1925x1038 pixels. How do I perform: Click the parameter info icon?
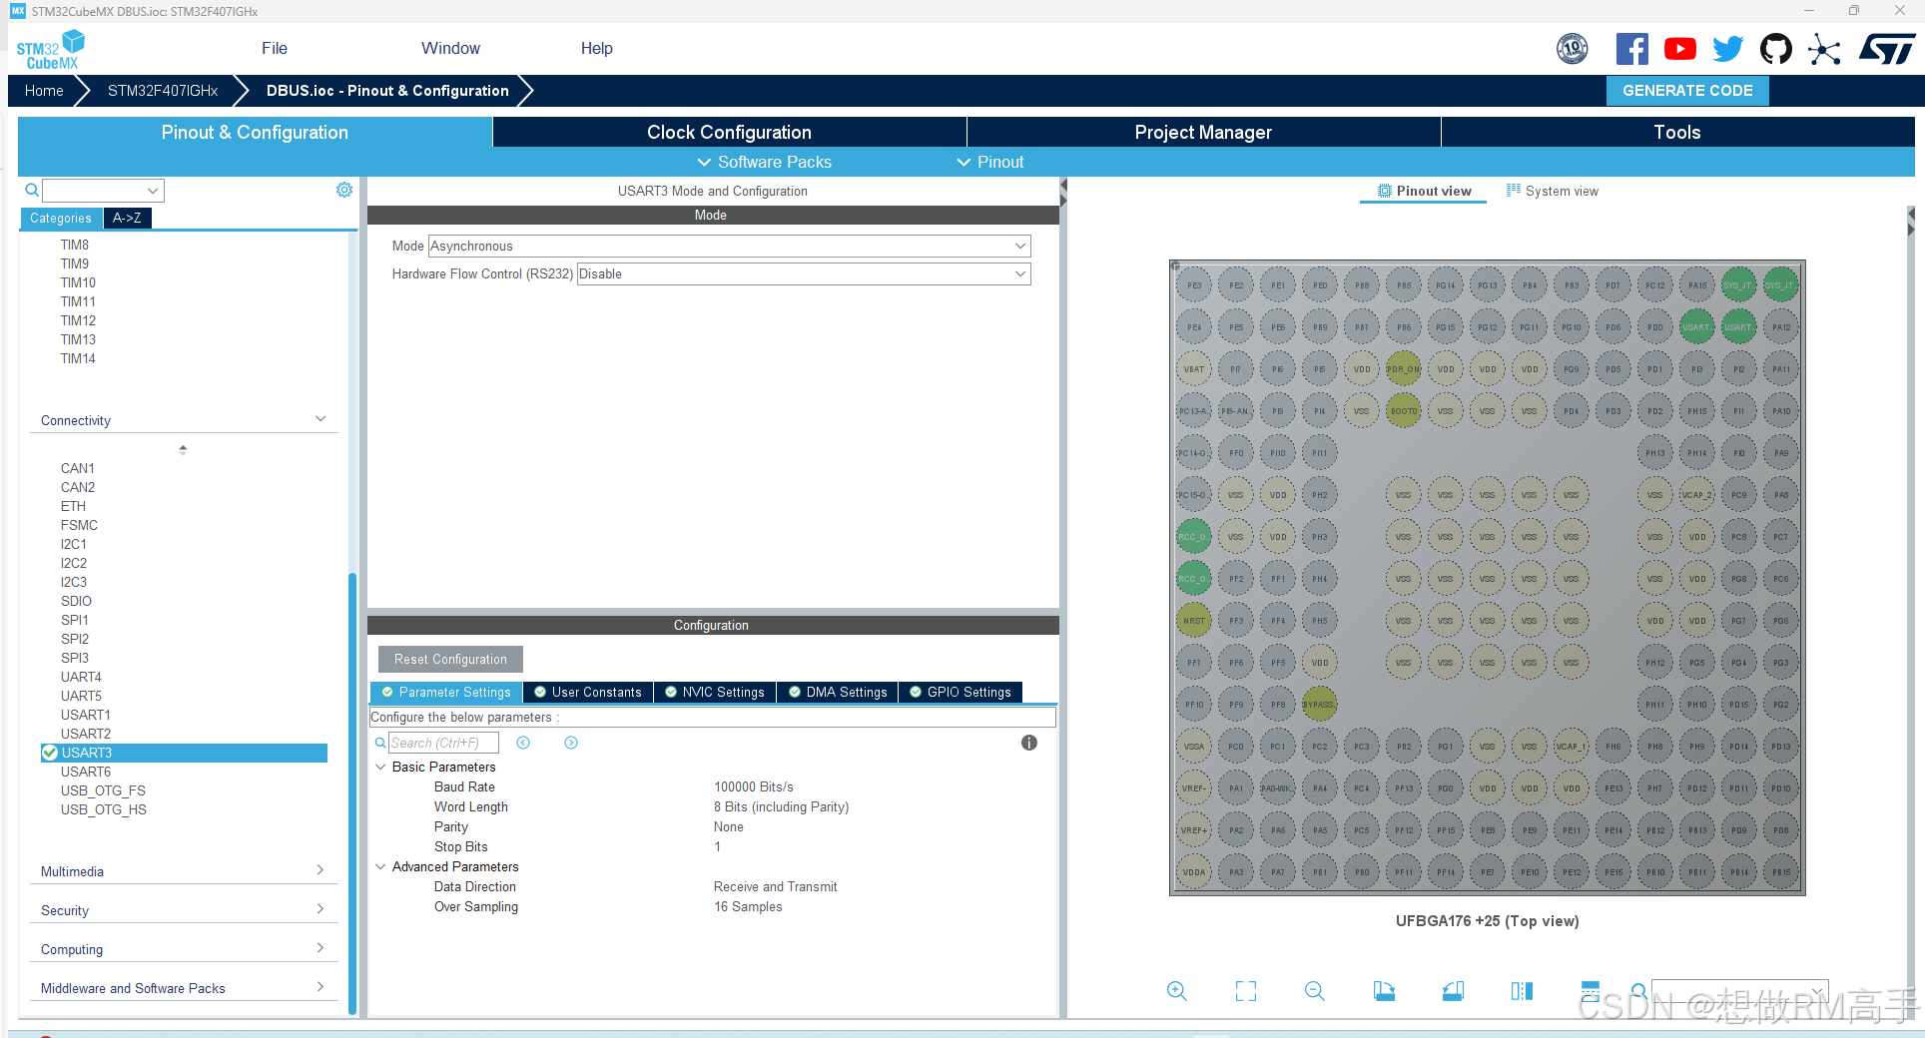1029,743
